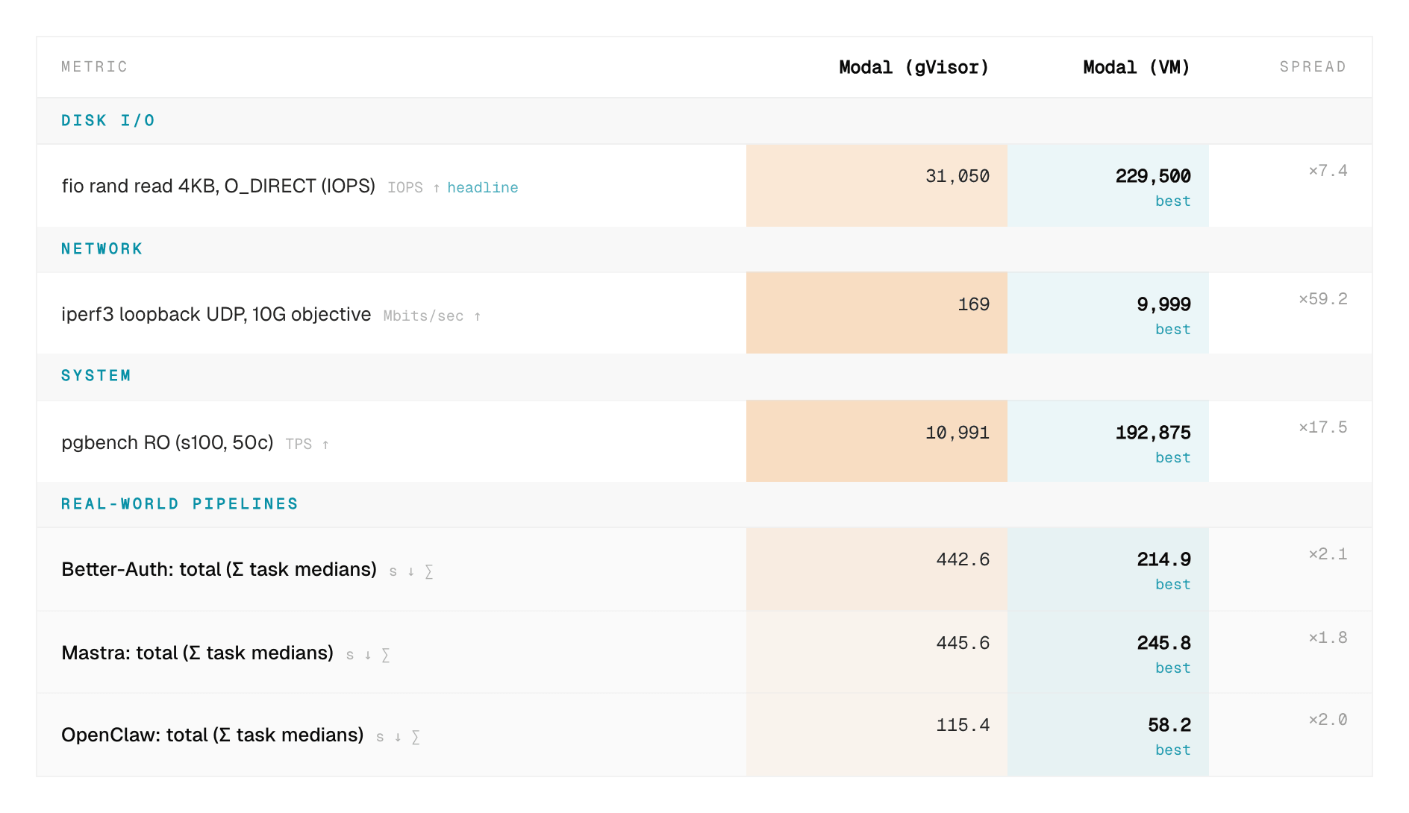Select the Modal (gVisor) column header

click(914, 67)
